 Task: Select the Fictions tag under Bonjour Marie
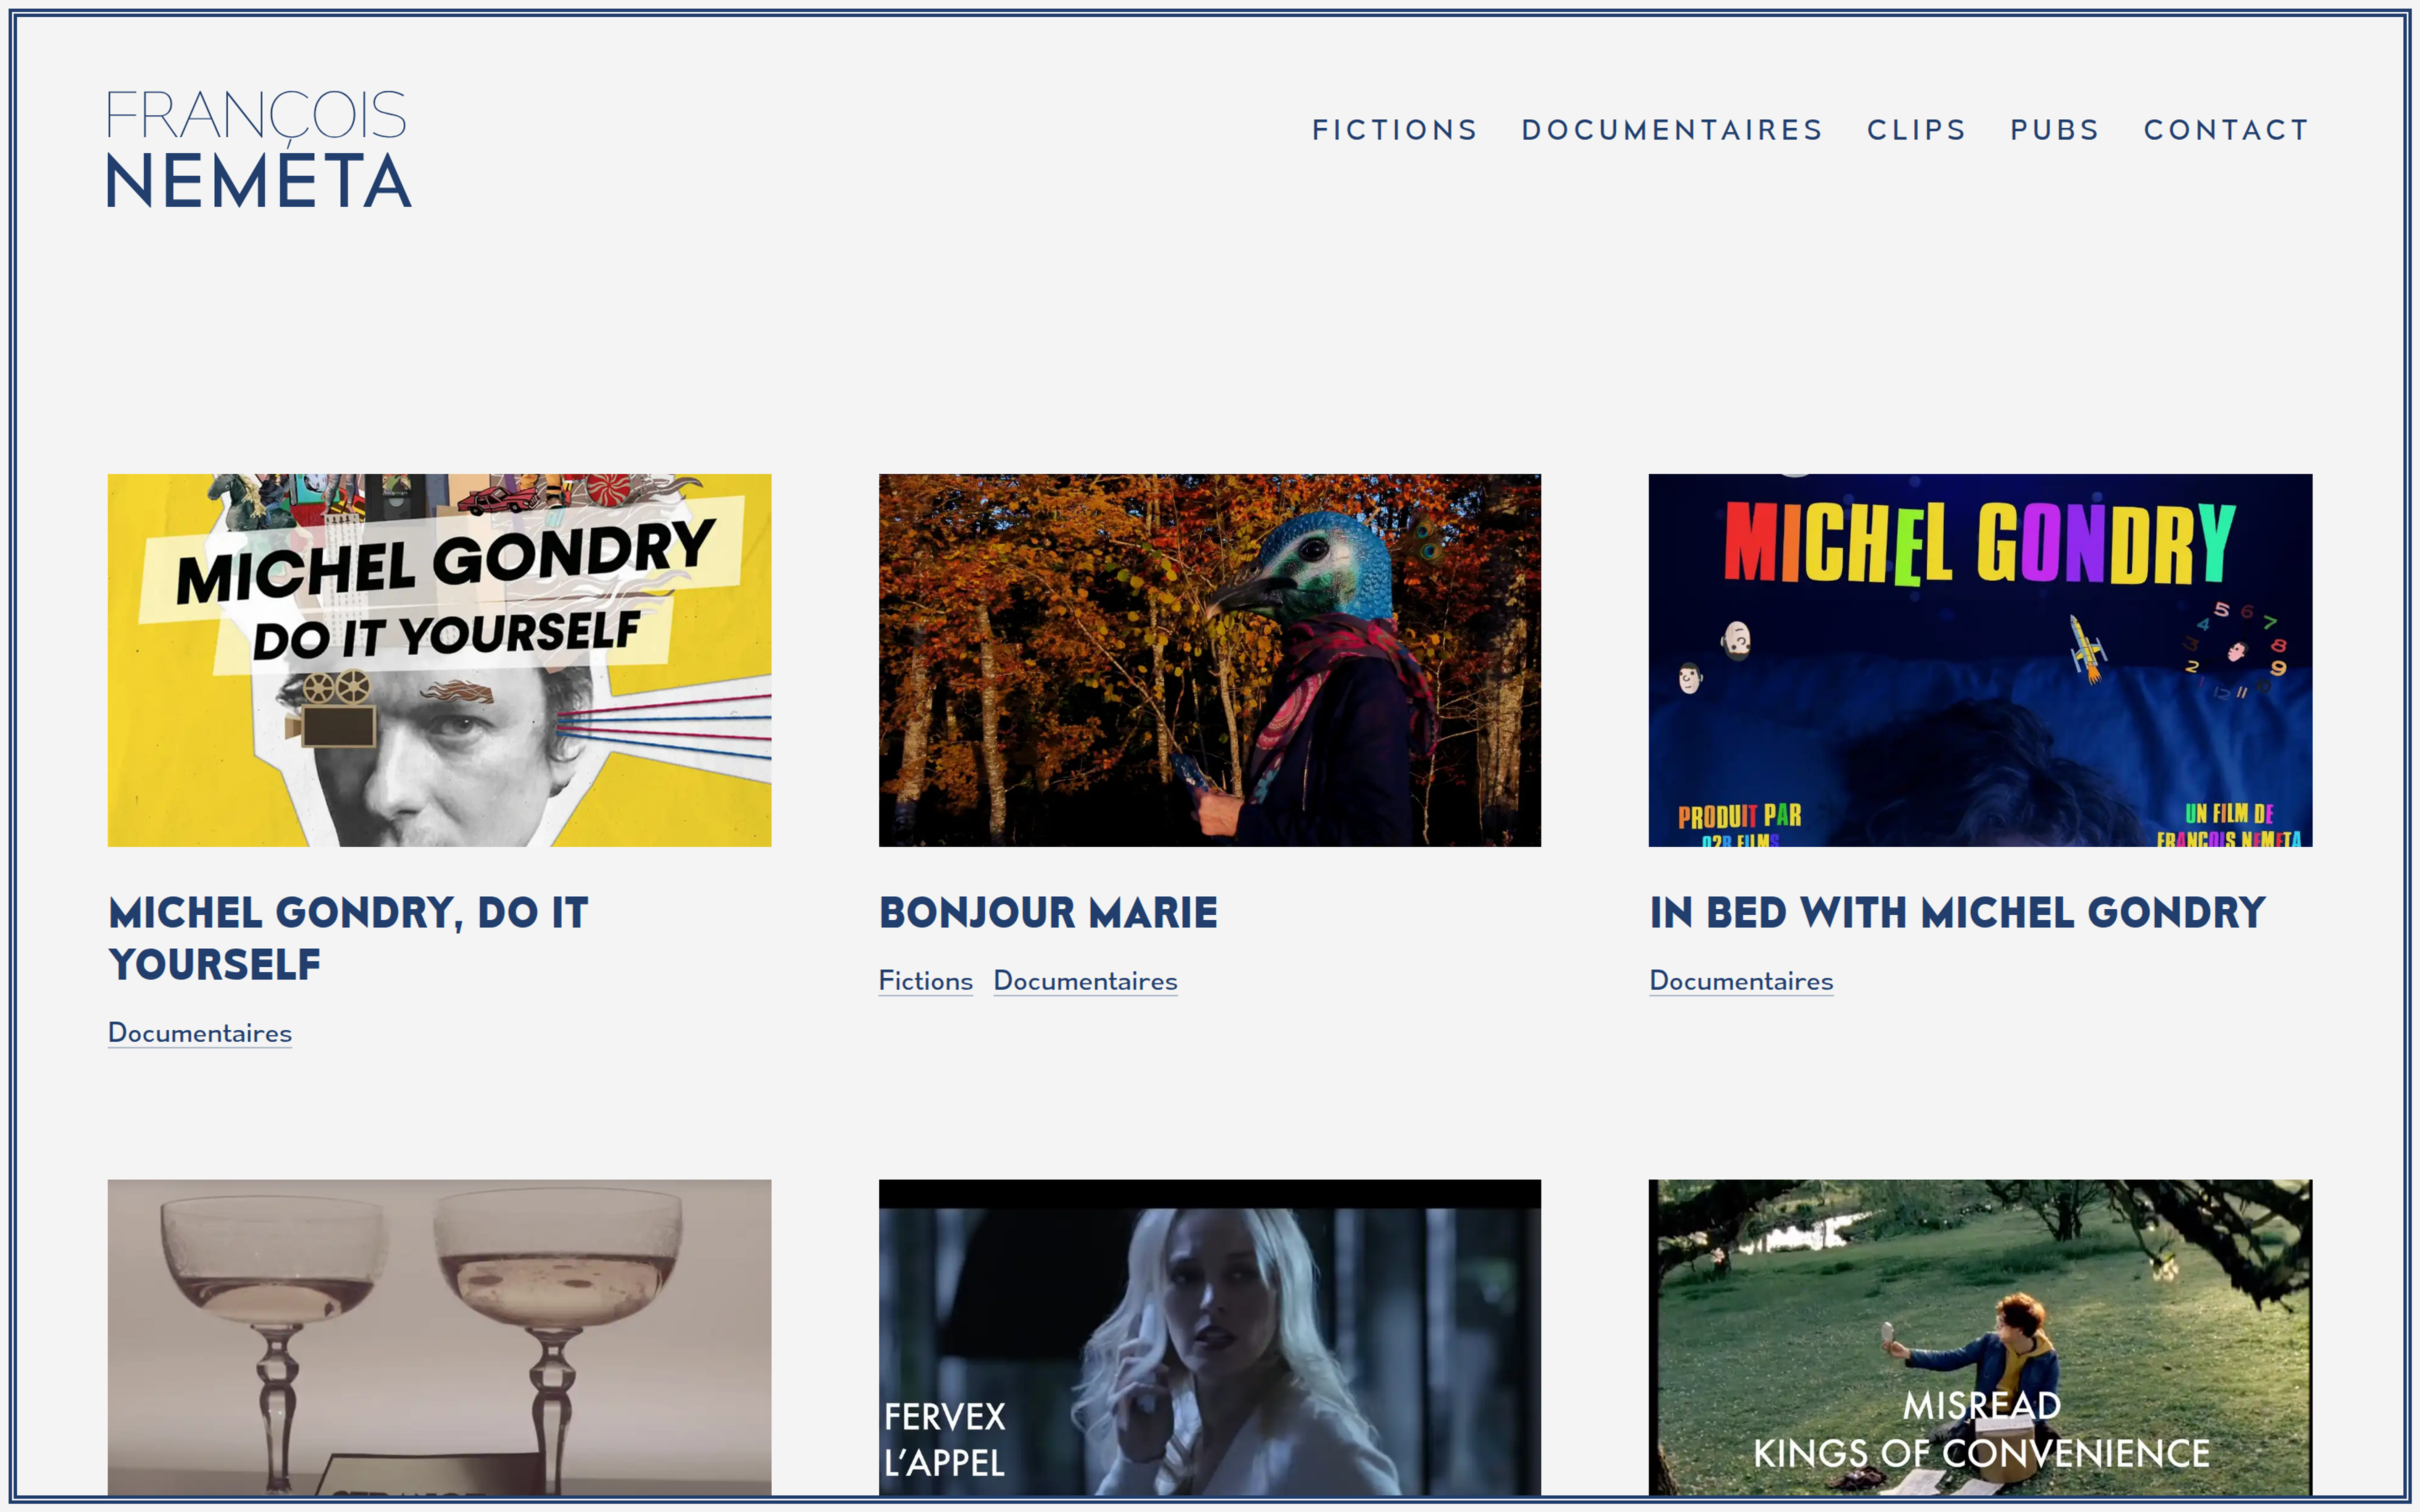click(925, 981)
